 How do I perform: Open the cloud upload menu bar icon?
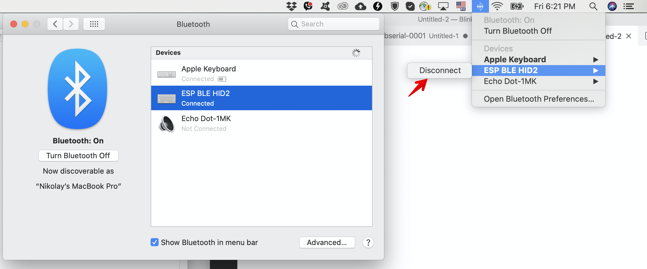[361, 6]
